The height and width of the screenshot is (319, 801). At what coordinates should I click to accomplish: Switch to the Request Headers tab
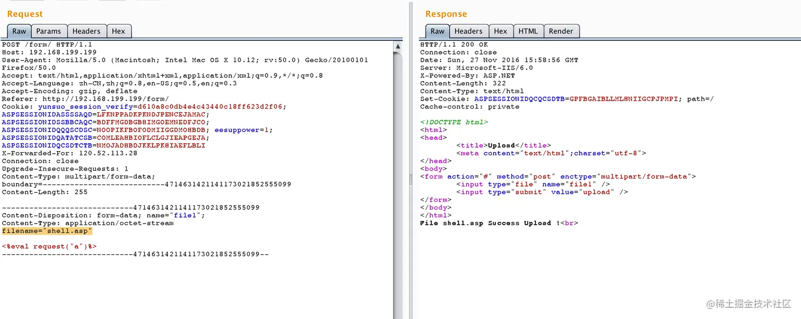pyautogui.click(x=87, y=31)
